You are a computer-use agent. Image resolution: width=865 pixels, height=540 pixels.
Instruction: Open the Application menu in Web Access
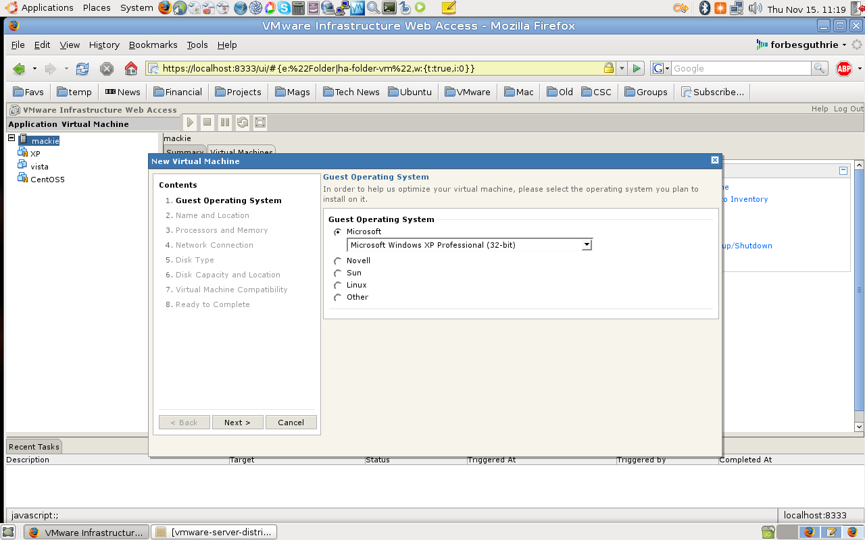(33, 124)
